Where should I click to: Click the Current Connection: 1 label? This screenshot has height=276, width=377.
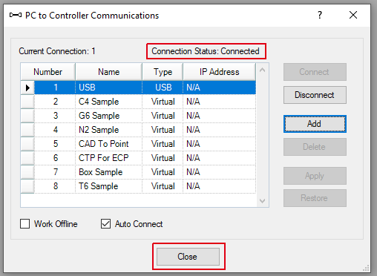point(57,51)
